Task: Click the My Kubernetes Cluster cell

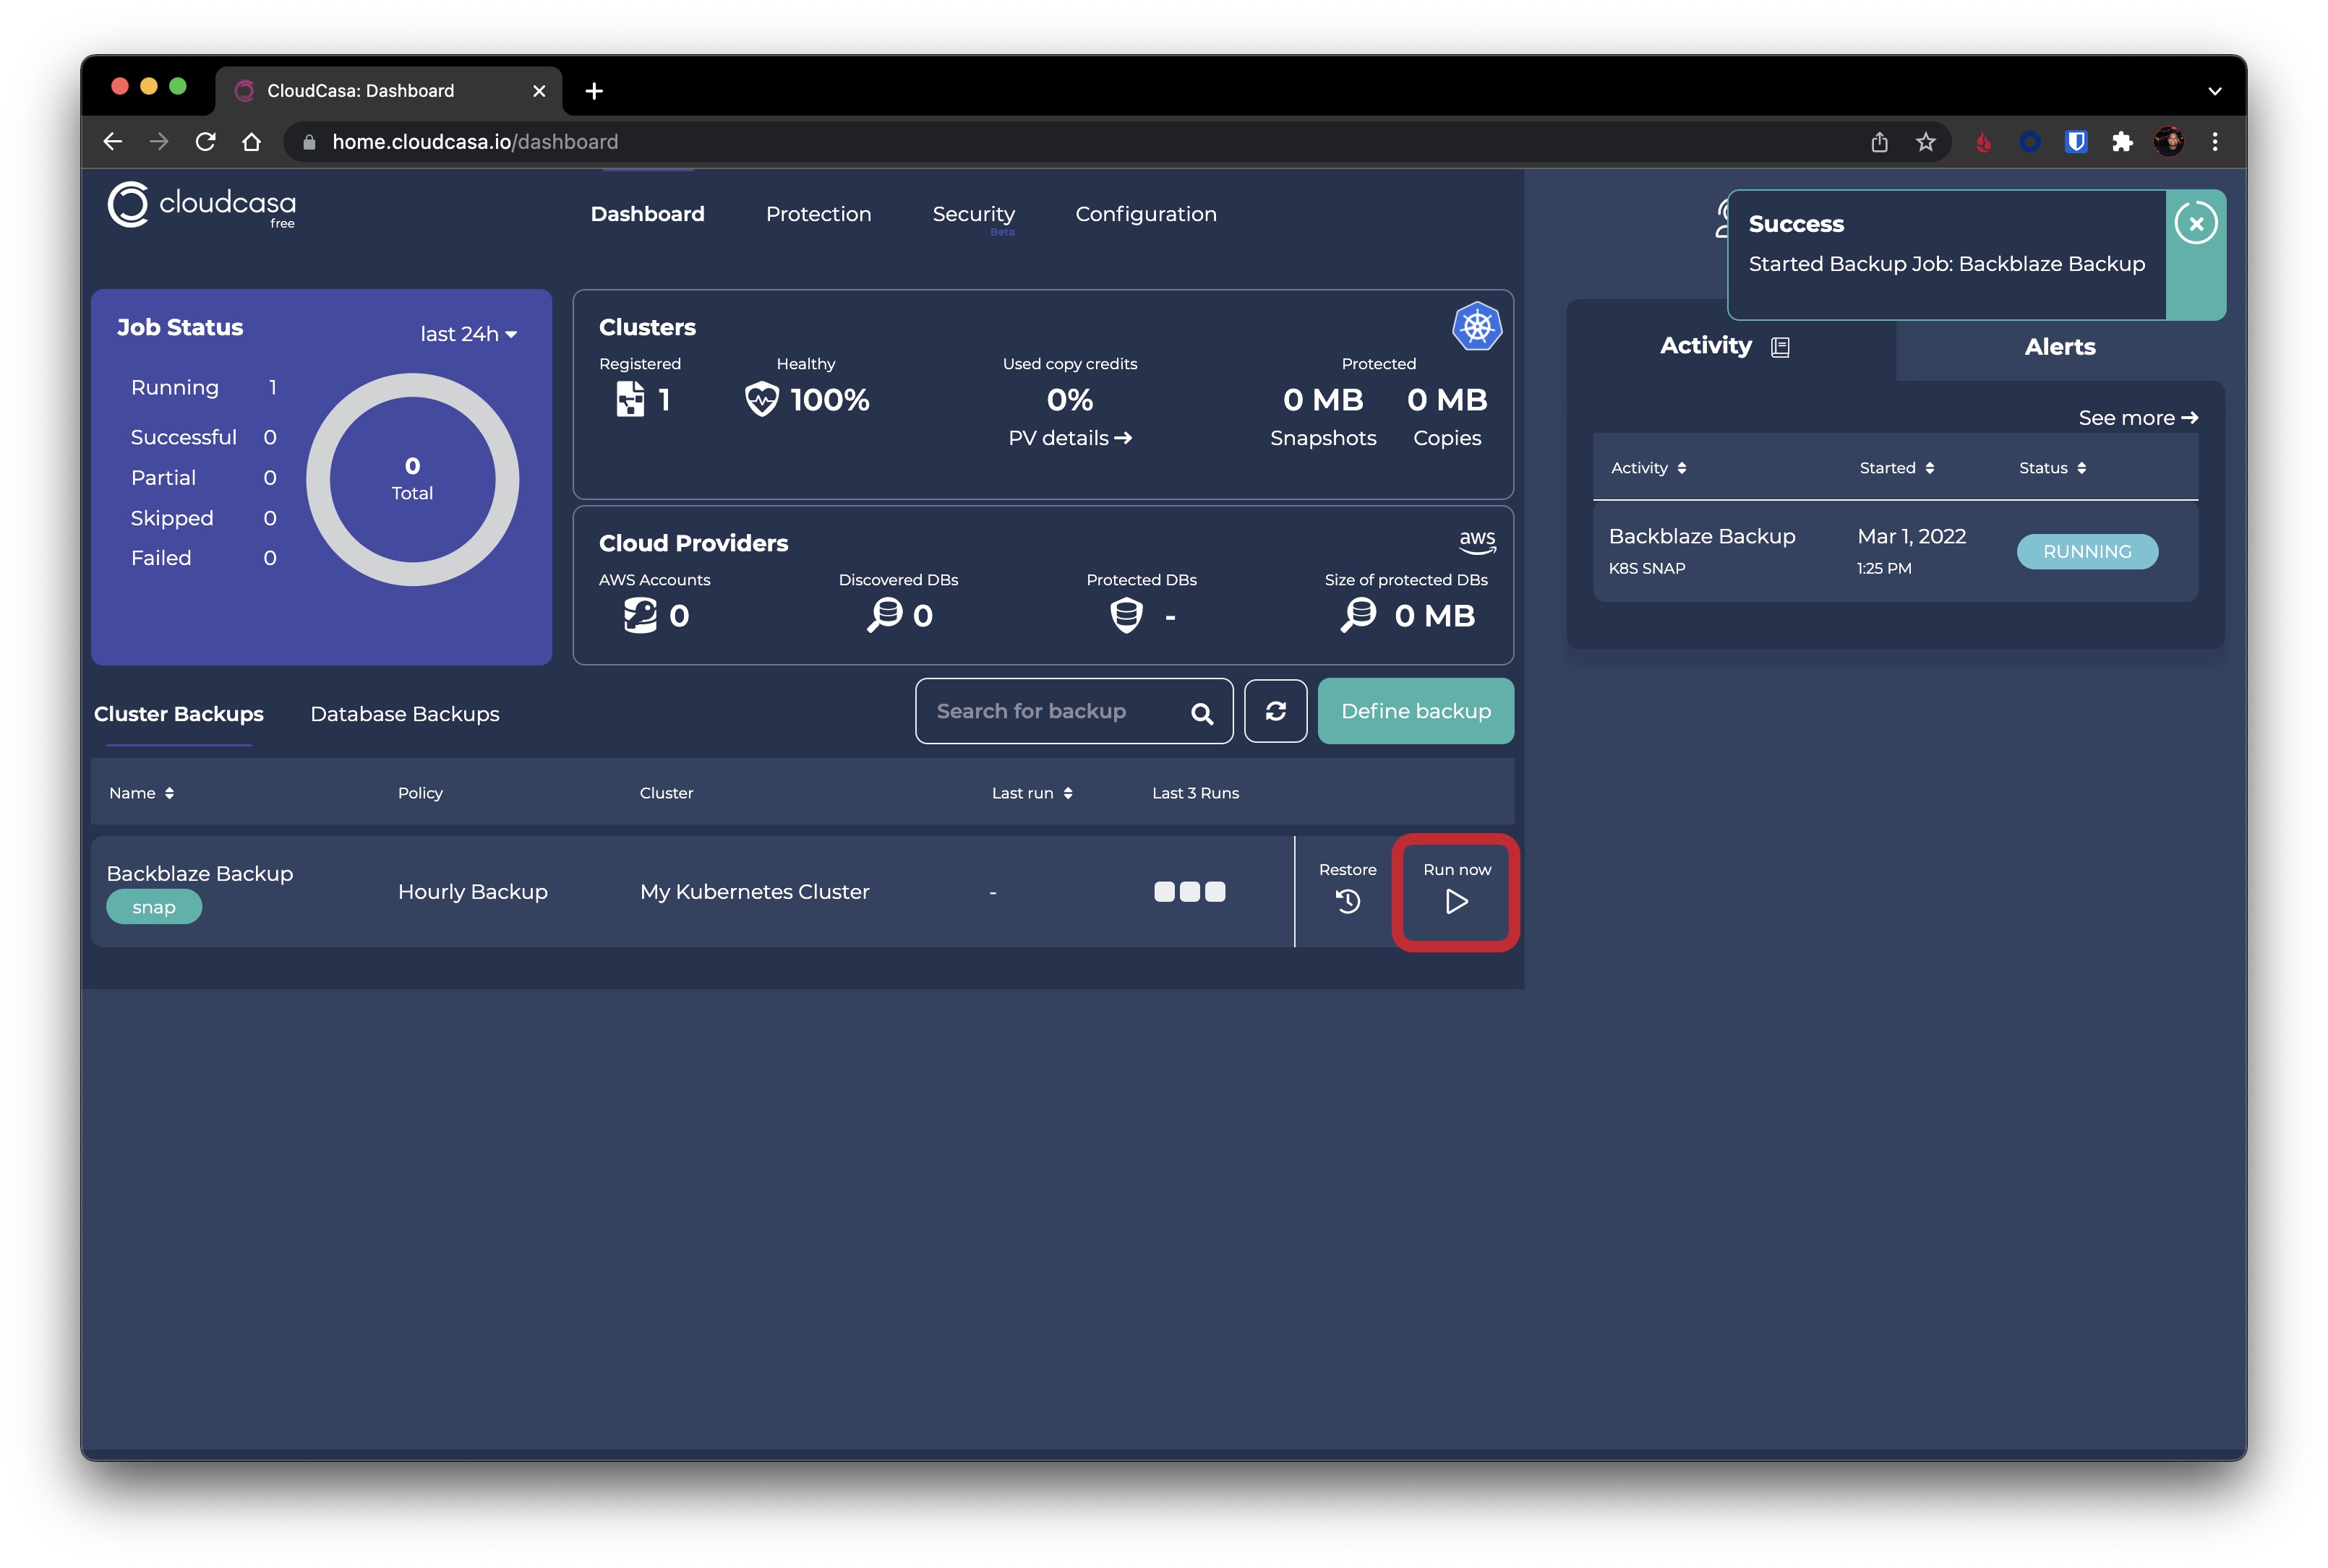Action: point(754,891)
